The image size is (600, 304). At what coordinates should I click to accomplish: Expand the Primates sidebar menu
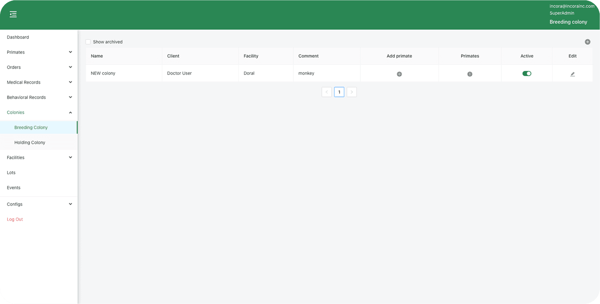[x=39, y=52]
